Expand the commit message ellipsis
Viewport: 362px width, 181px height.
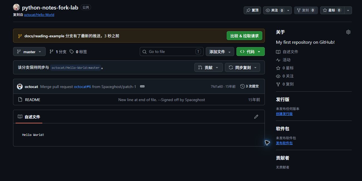[x=142, y=86]
